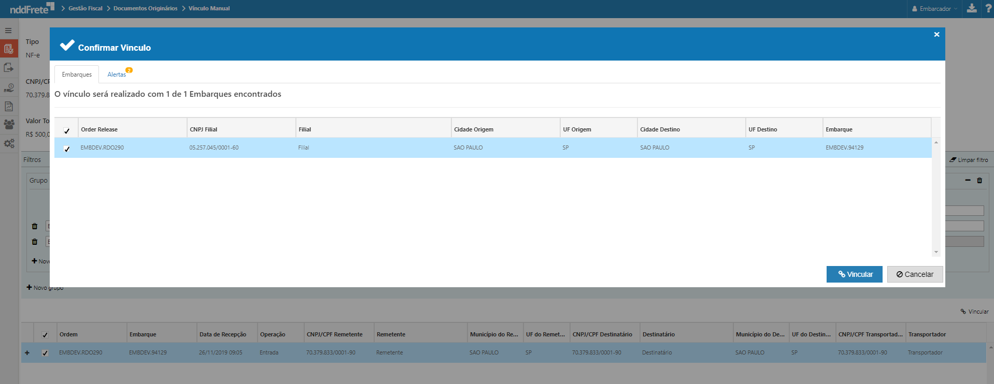Select the Embarques tab
Viewport: 994px width, 384px height.
coord(77,75)
